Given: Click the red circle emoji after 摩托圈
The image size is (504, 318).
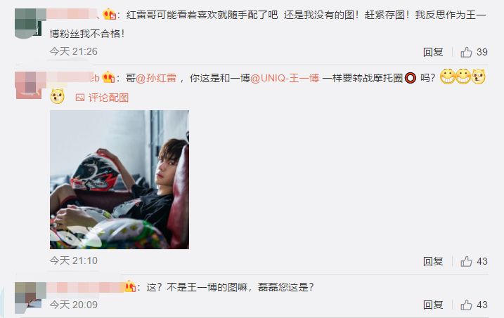Looking at the screenshot, I should click(411, 78).
